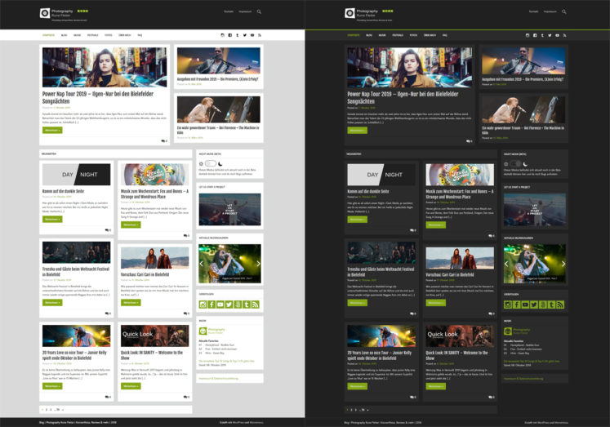The height and width of the screenshot is (427, 610).
Task: Open search icon in dark-theme page header
Action: (563, 12)
